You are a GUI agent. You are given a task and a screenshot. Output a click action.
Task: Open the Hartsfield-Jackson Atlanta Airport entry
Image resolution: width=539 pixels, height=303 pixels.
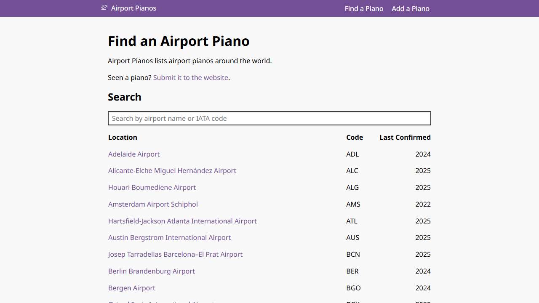(182, 221)
